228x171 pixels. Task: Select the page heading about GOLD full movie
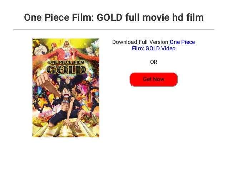114,17
